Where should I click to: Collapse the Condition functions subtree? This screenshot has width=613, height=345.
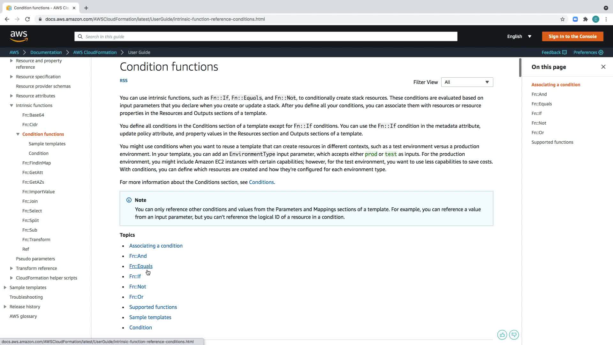(x=18, y=134)
